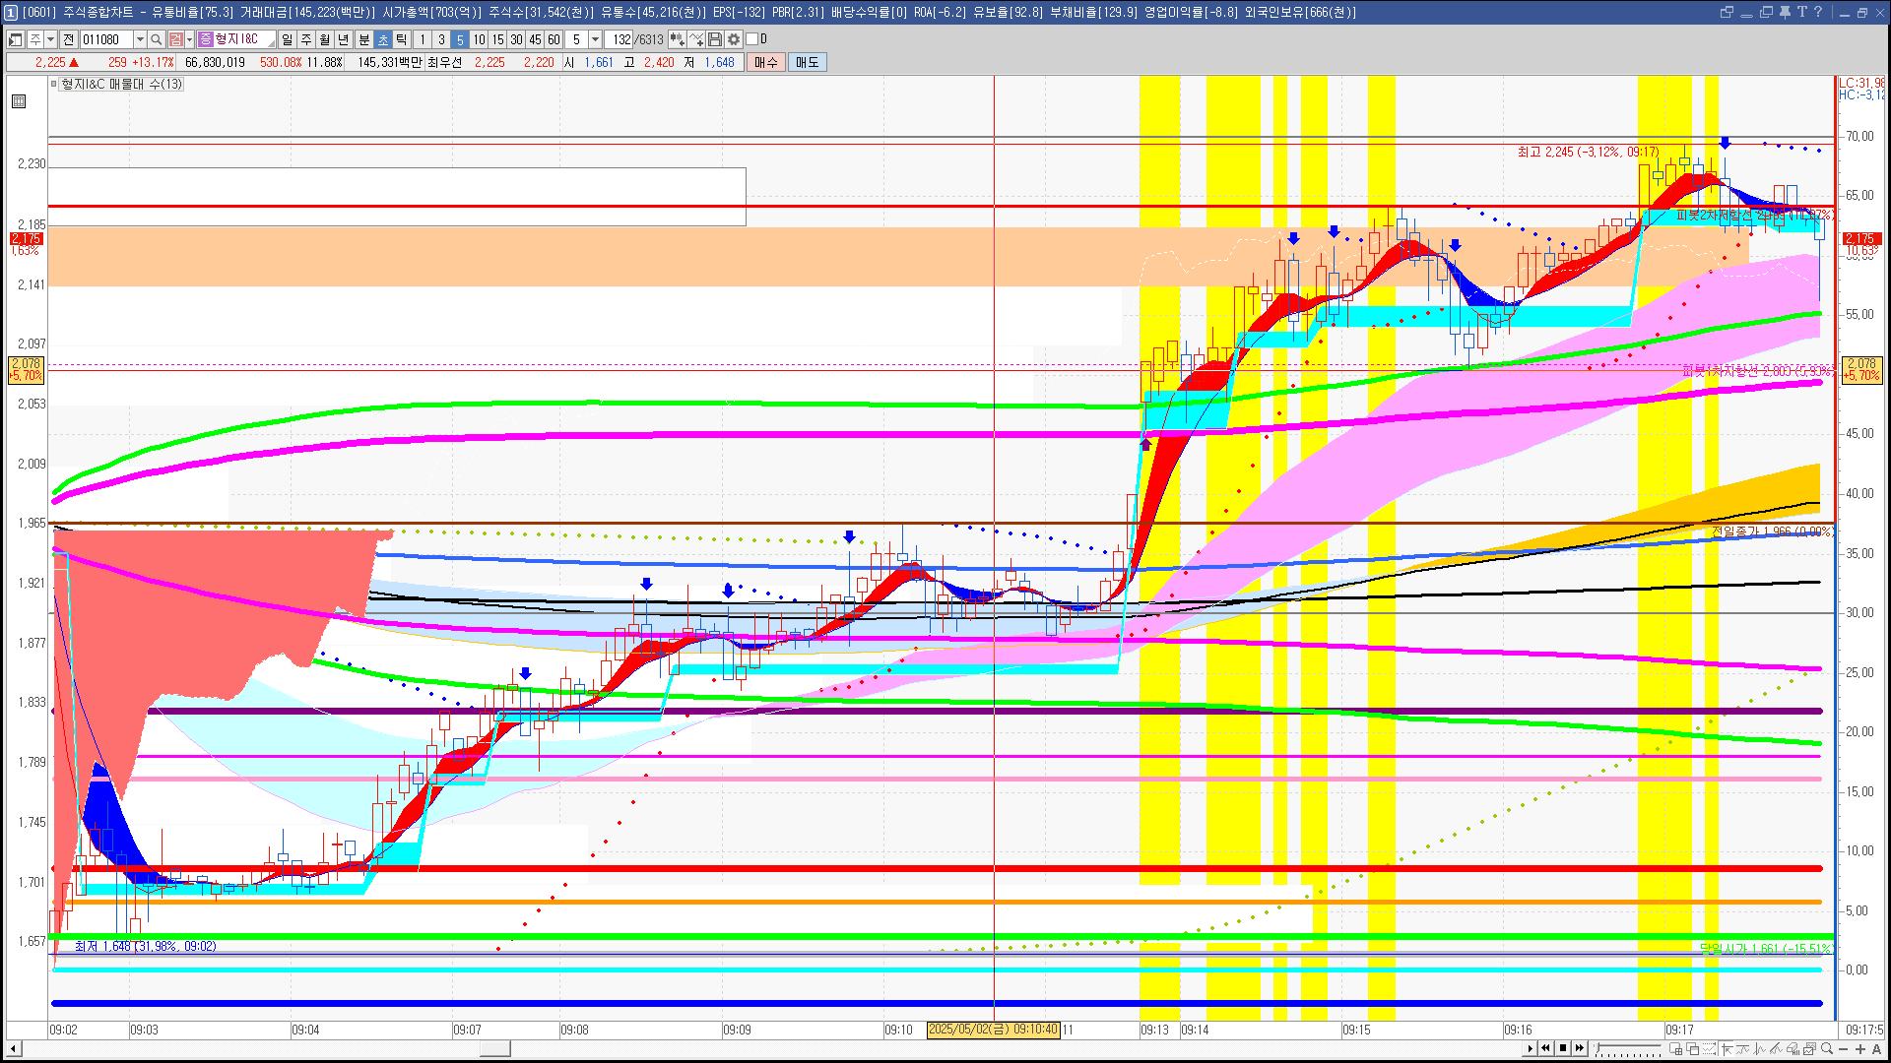Select the 10 interval tab
1891x1063 pixels.
479,39
